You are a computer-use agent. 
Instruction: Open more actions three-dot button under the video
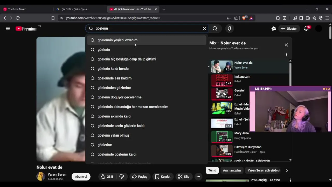[x=198, y=177]
